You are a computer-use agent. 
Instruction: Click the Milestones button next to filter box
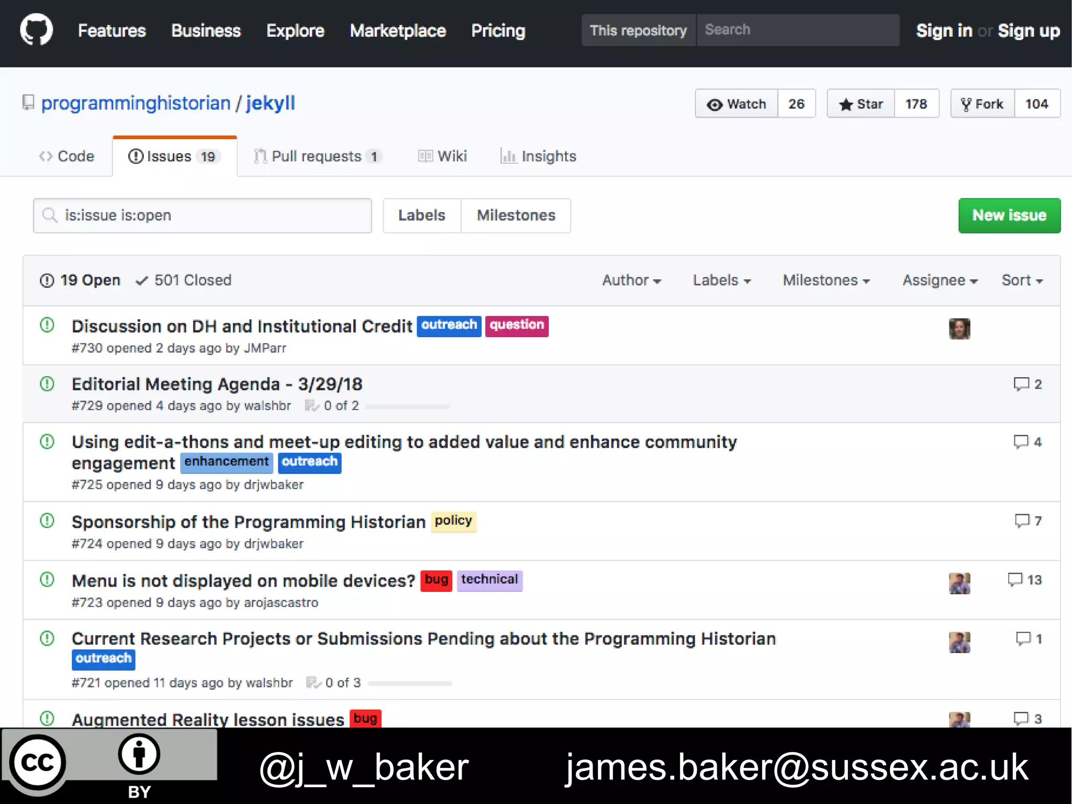[x=516, y=215]
